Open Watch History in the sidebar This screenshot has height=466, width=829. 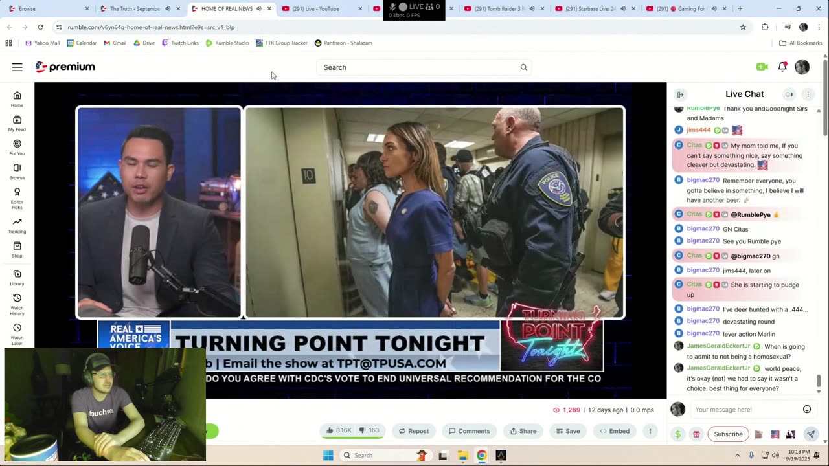(x=17, y=304)
